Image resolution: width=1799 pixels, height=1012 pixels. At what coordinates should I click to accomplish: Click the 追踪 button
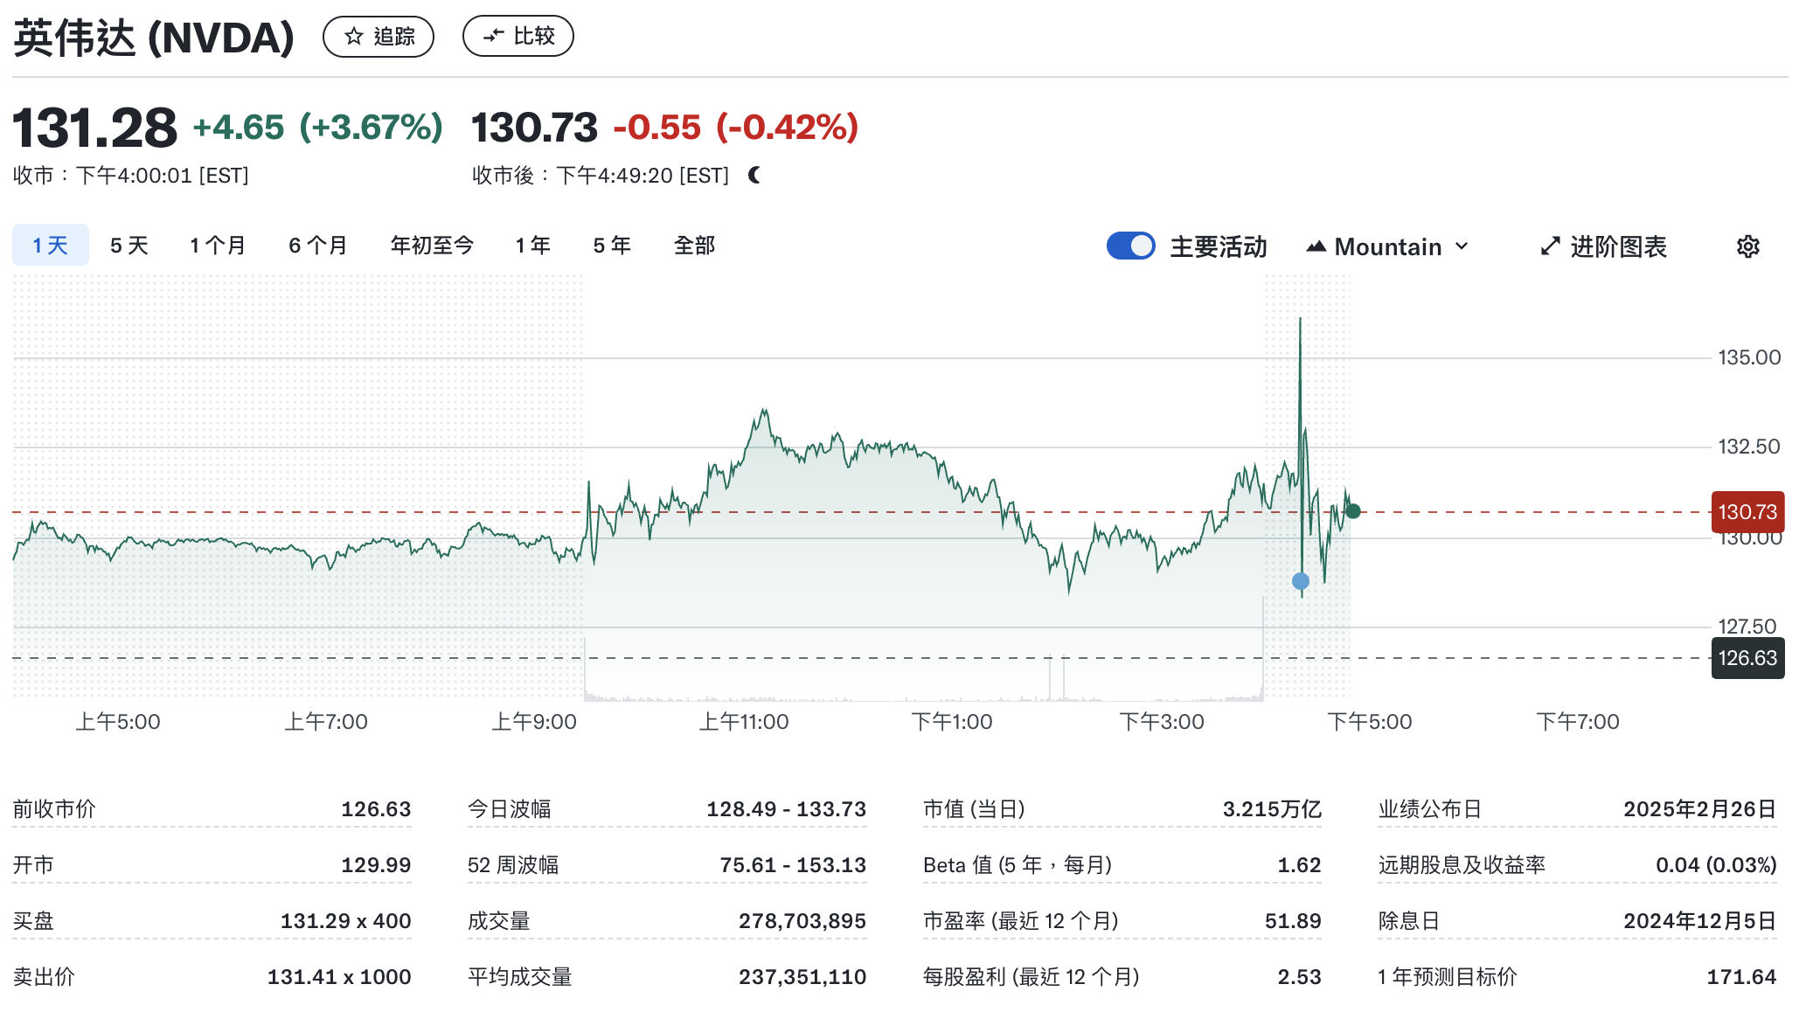click(x=378, y=36)
